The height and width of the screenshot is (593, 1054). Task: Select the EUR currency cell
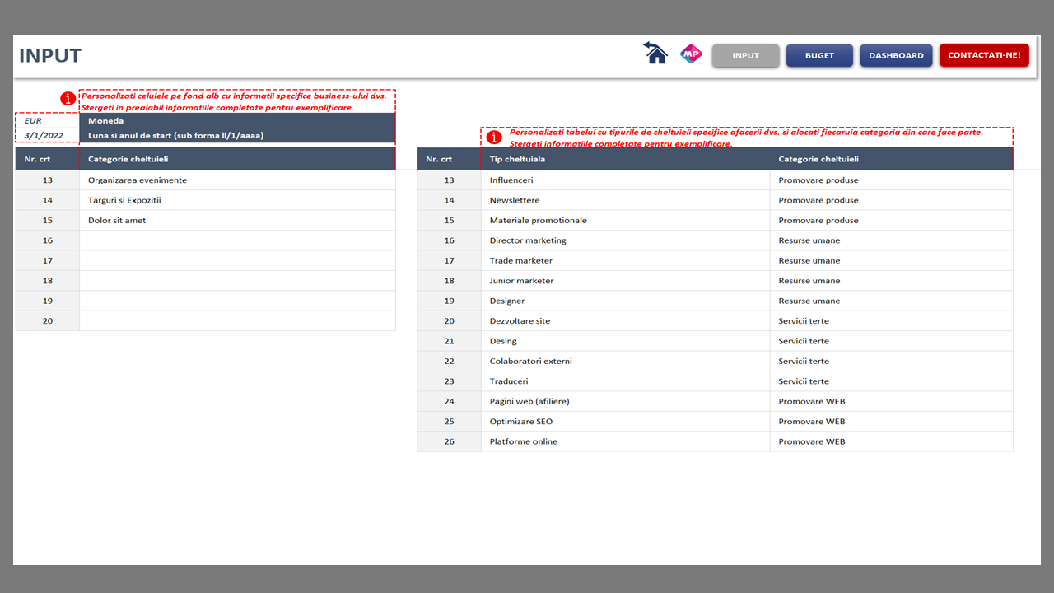click(47, 121)
